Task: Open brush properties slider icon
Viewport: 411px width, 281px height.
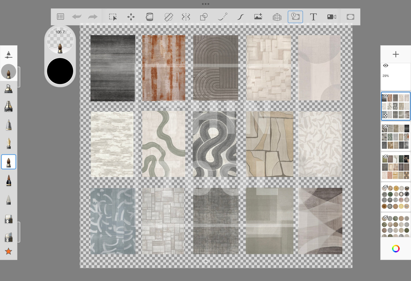Action: coord(9,55)
